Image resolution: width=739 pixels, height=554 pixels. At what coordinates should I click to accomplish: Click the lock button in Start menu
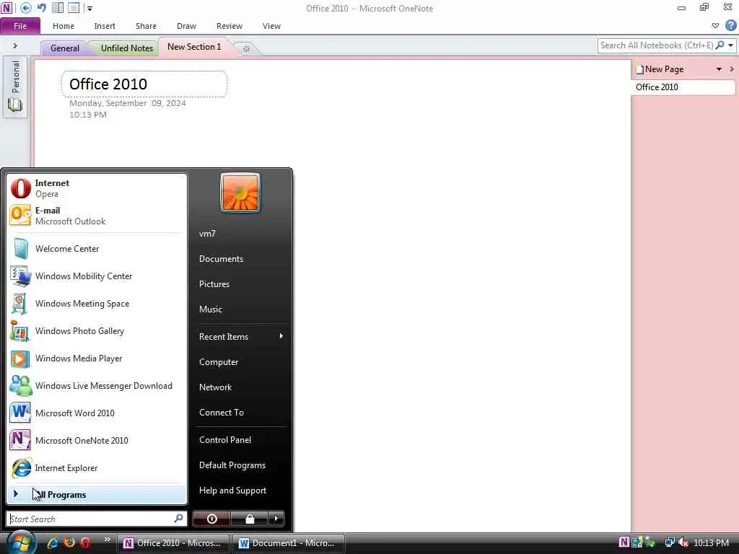[249, 519]
